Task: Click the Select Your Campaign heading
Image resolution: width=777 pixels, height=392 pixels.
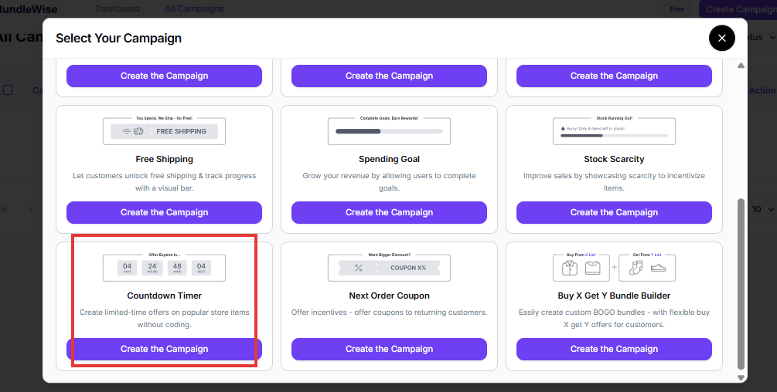Action: tap(118, 38)
